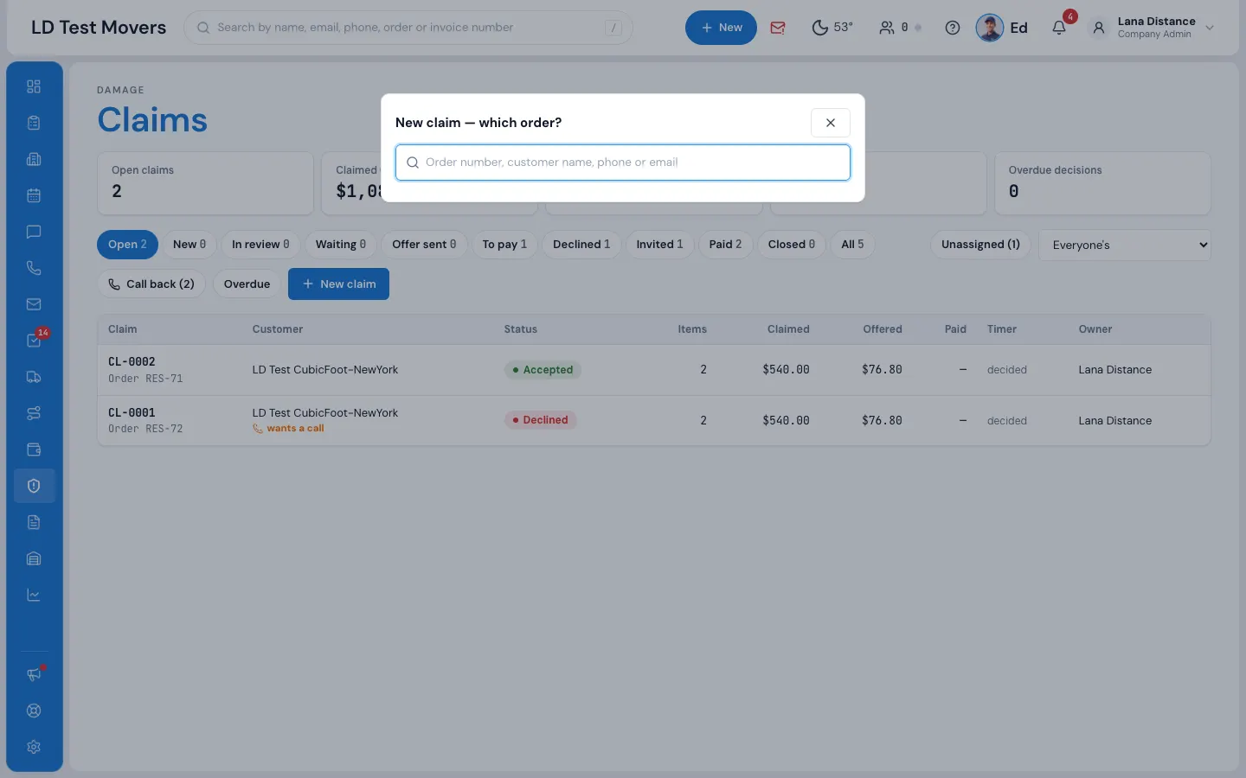Open the calendar icon in sidebar
This screenshot has width=1246, height=778.
click(34, 195)
